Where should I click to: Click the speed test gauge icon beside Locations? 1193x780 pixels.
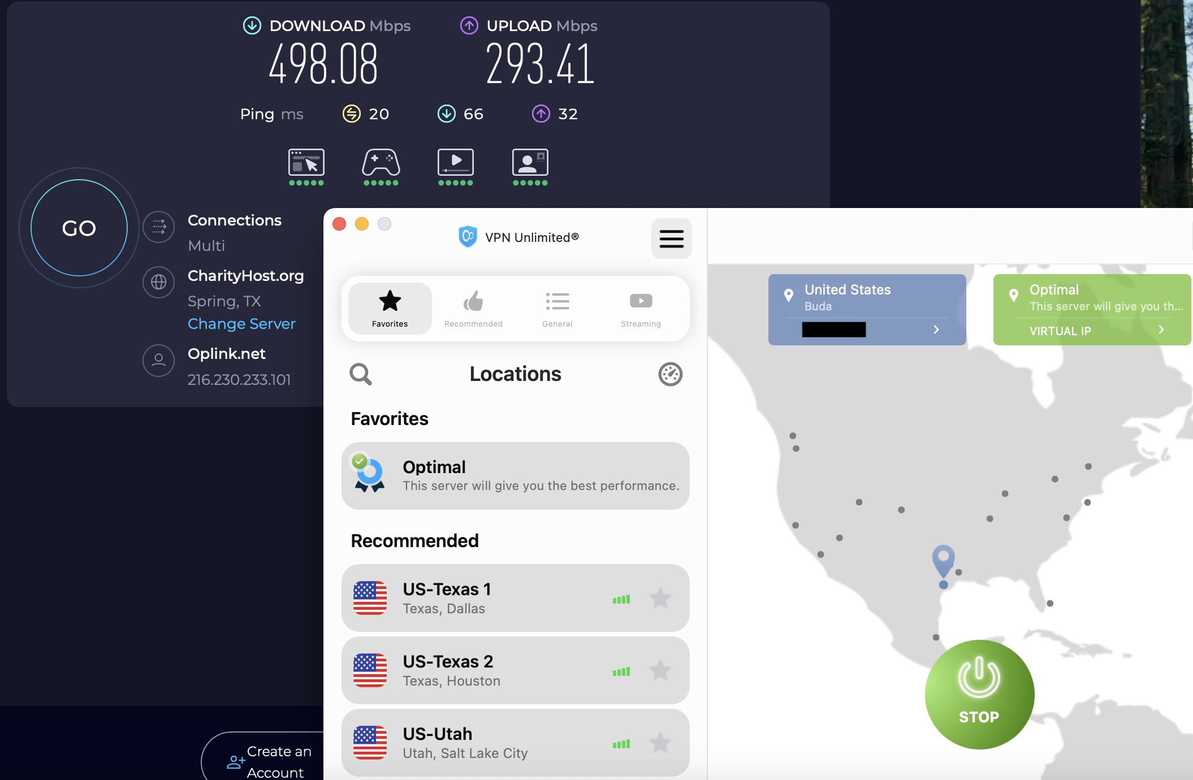[x=671, y=374]
